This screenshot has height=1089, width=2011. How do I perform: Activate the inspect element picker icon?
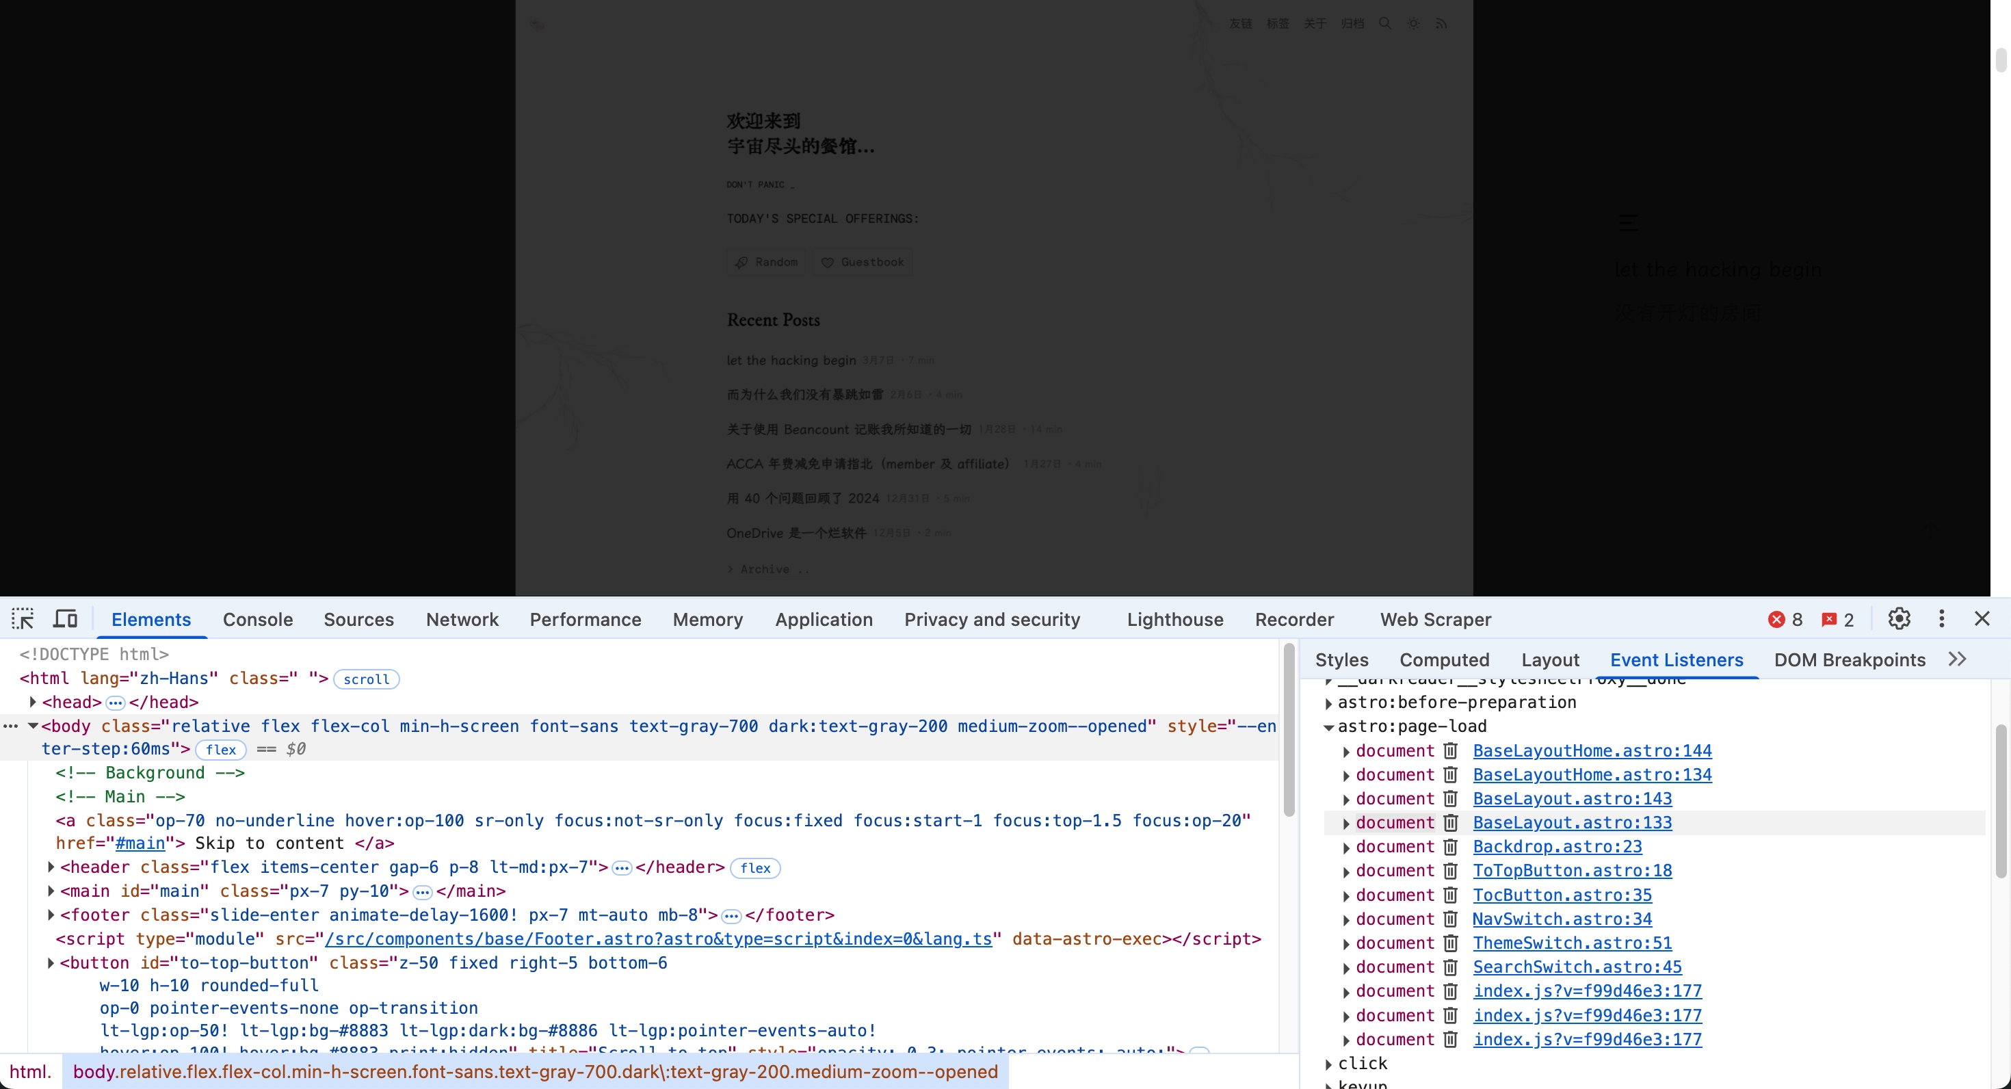(23, 619)
